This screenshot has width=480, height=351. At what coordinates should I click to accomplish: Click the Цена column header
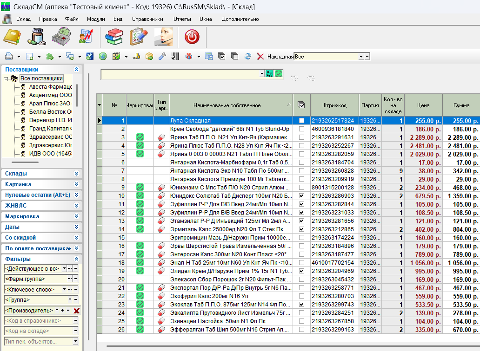[x=423, y=105]
